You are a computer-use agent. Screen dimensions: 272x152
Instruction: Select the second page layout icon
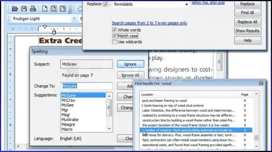tap(54, 9)
